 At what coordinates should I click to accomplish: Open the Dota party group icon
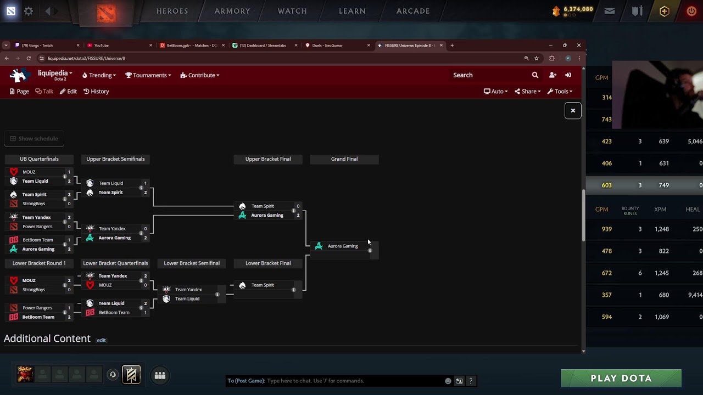pyautogui.click(x=160, y=375)
